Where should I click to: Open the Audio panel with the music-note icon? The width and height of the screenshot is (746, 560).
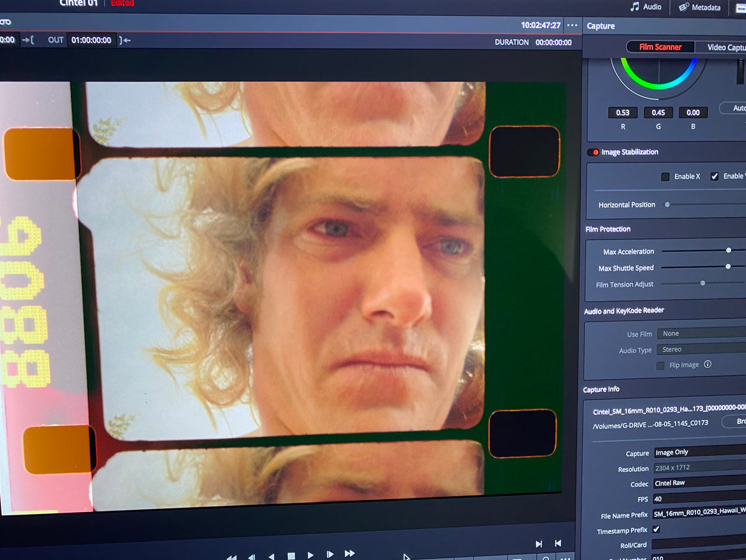tap(646, 7)
